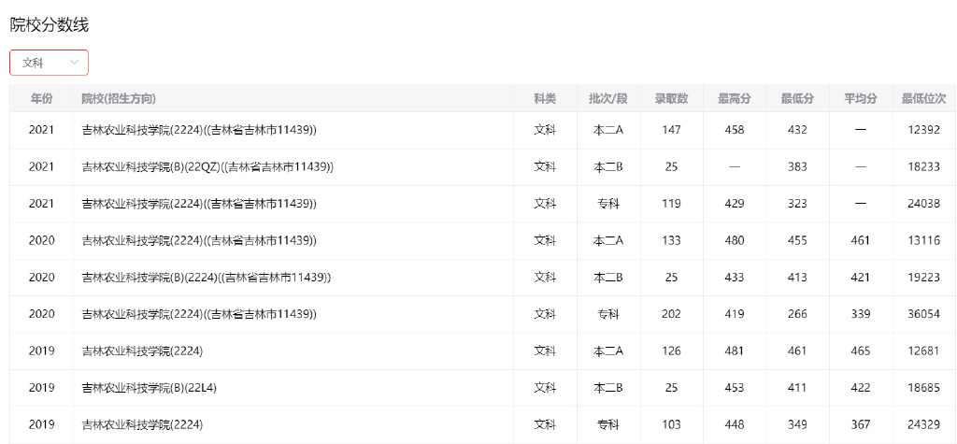
Task: Select the 2020 本二A school name
Action: pos(199,240)
